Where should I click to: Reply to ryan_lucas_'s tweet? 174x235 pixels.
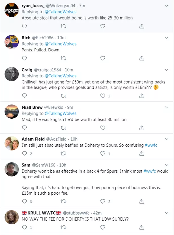(25, 26)
